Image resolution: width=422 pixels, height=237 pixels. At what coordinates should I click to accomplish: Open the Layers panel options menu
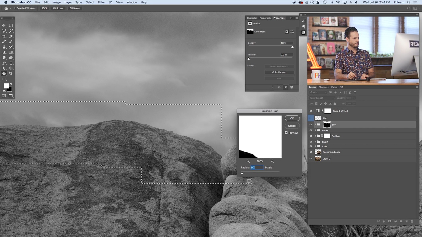(x=417, y=87)
